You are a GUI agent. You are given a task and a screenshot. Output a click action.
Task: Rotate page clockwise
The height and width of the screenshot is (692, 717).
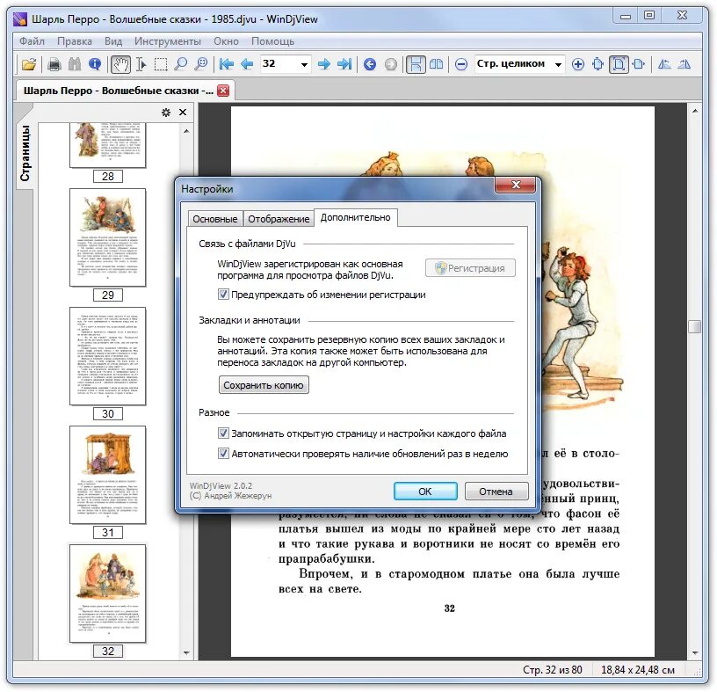pos(684,64)
